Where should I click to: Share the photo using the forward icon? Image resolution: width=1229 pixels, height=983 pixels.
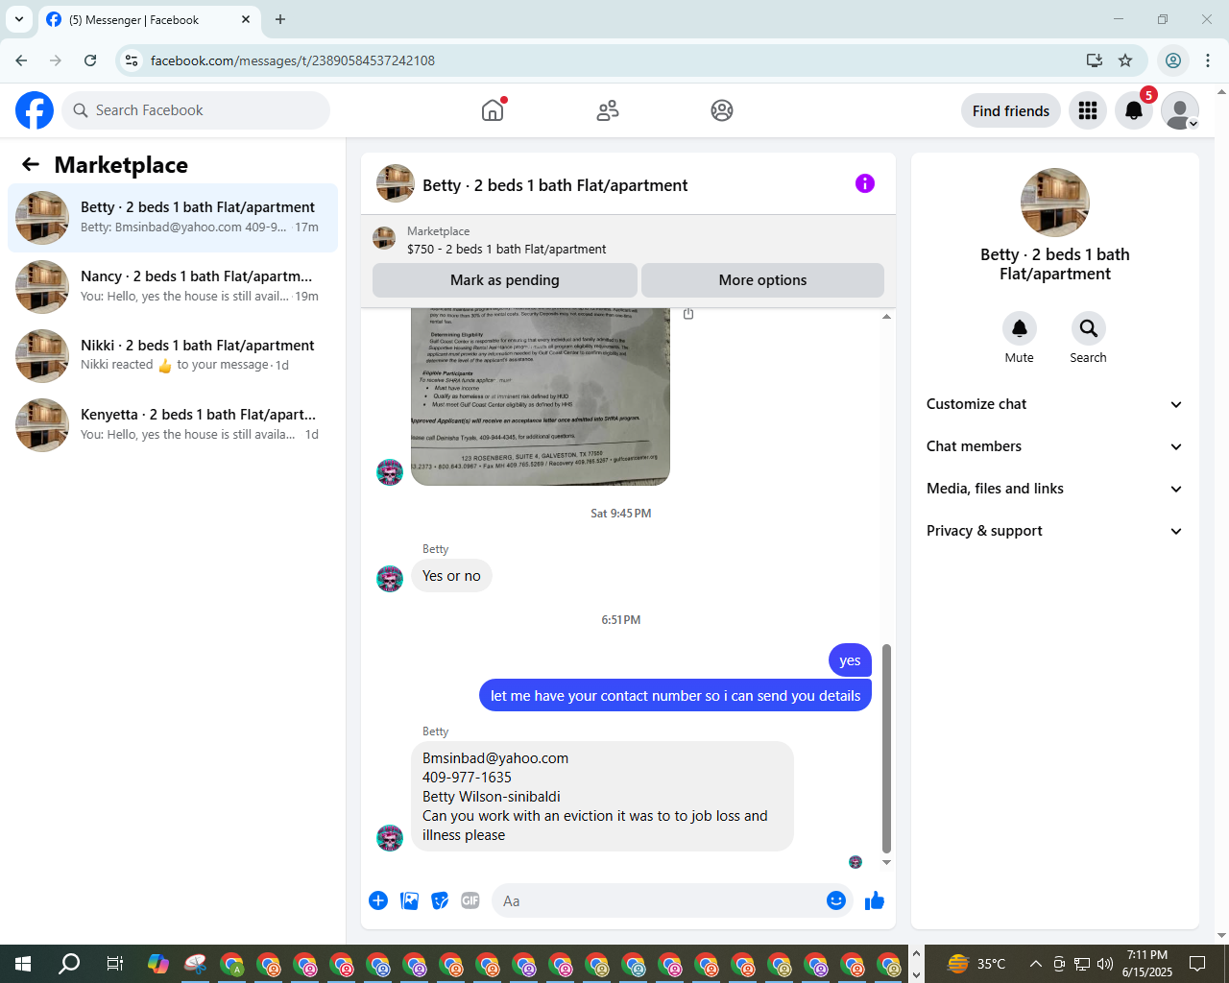click(x=688, y=314)
